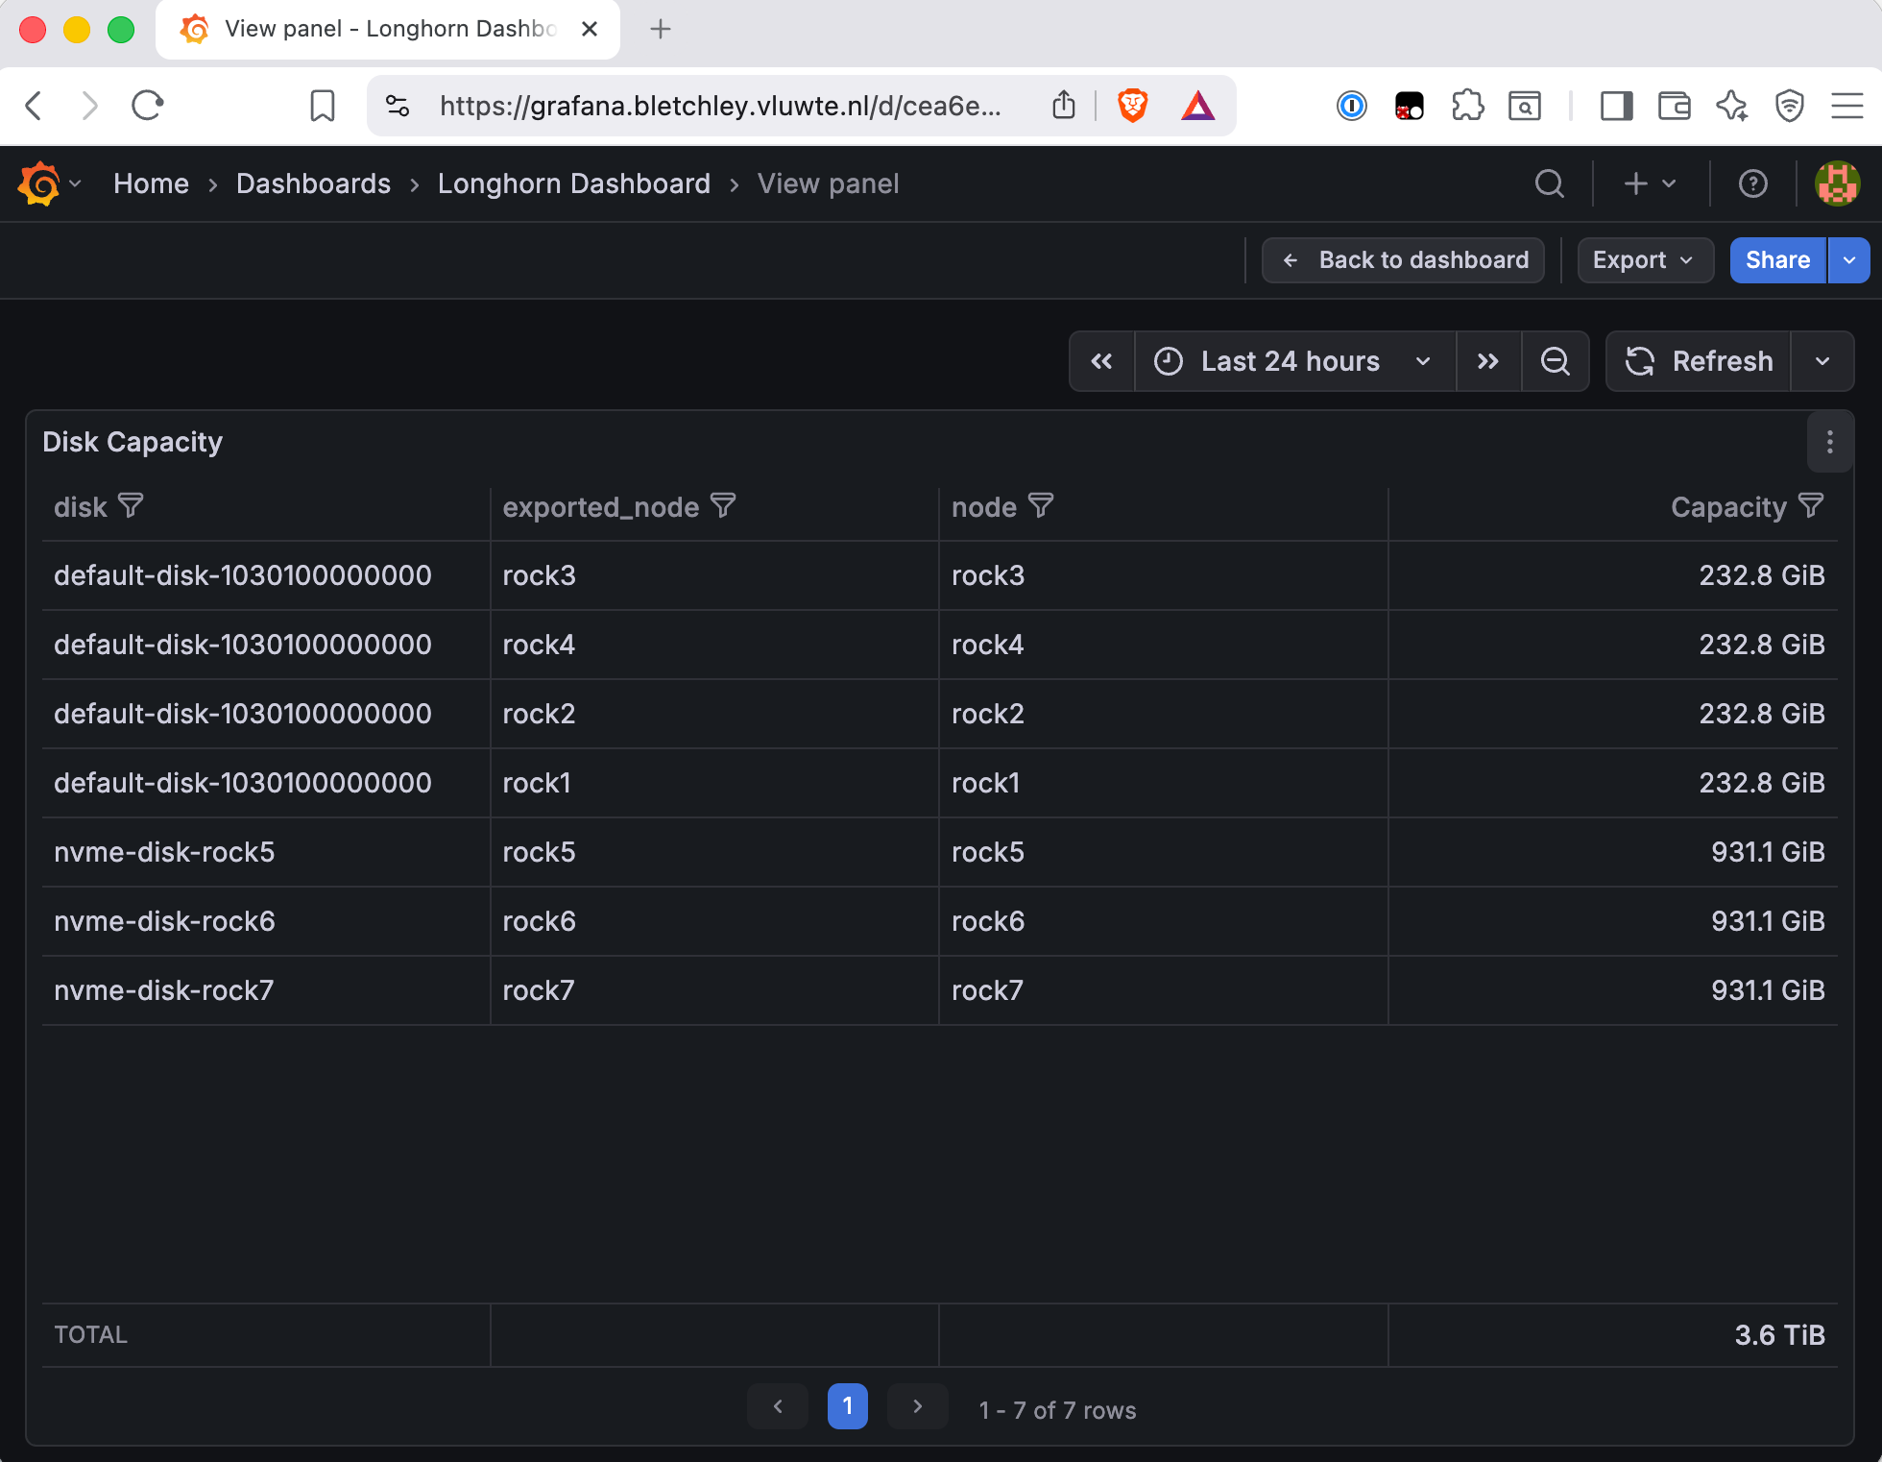Viewport: 1882px width, 1462px height.
Task: Go to Longhorn Dashboard breadcrumb
Action: (x=574, y=183)
